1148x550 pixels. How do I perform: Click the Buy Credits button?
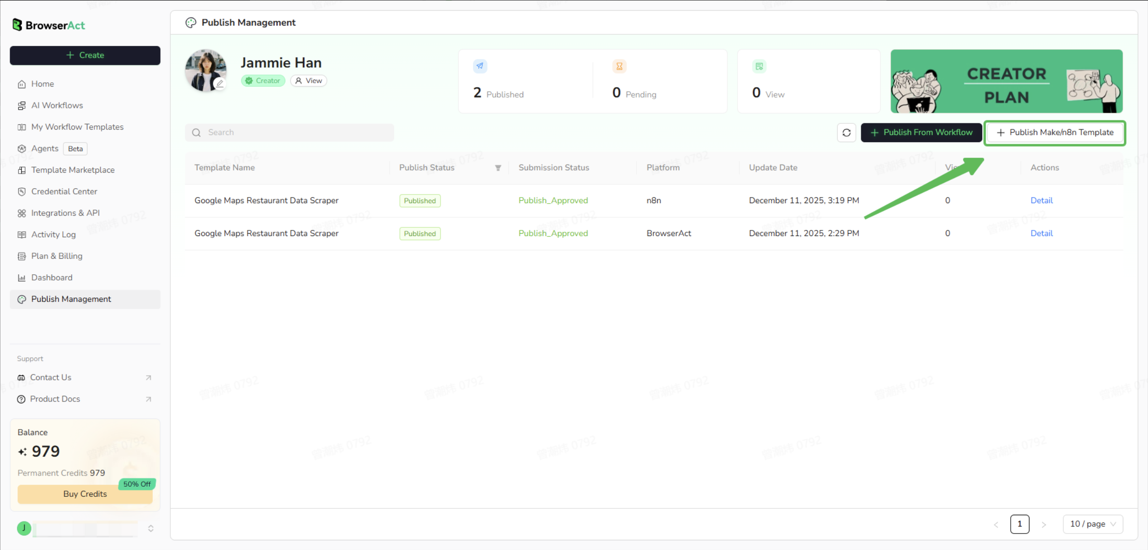(x=85, y=494)
